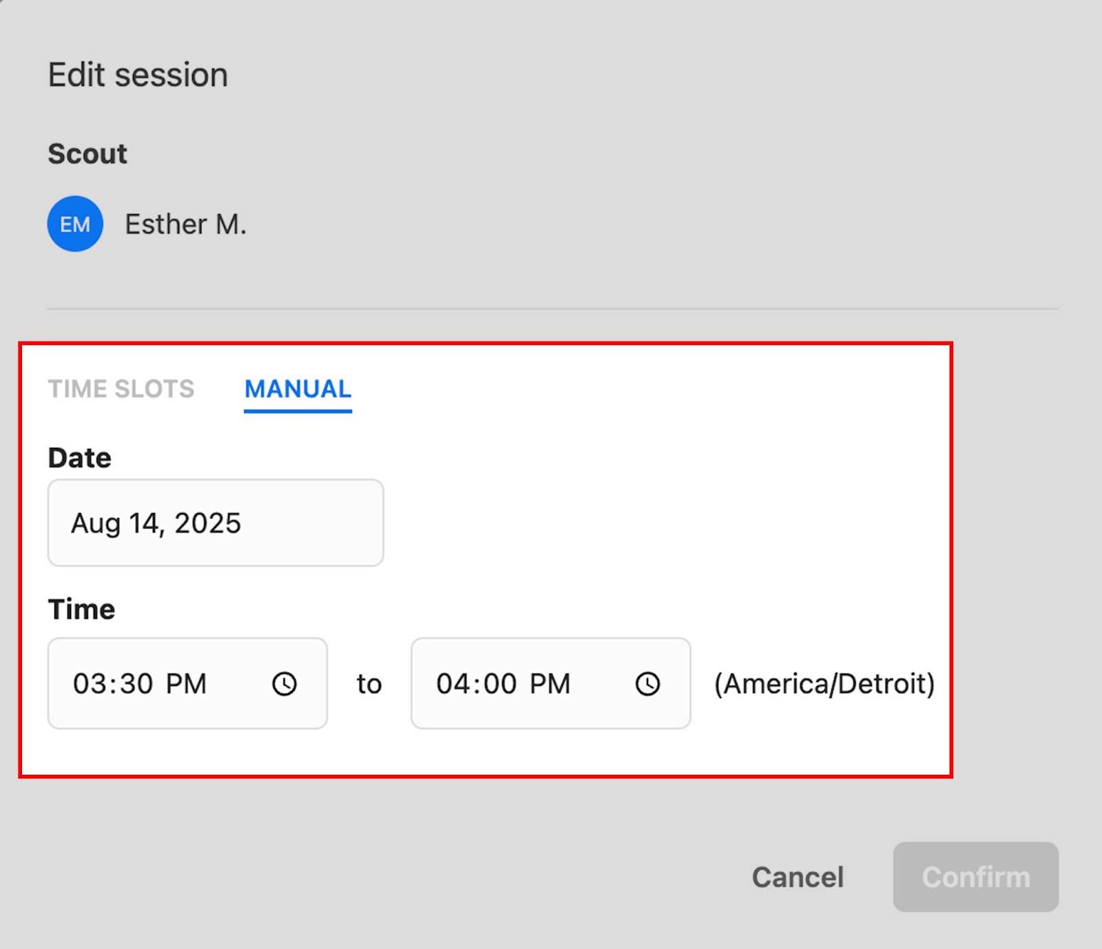The width and height of the screenshot is (1102, 949).
Task: Select the MANUAL tab
Action: point(298,389)
